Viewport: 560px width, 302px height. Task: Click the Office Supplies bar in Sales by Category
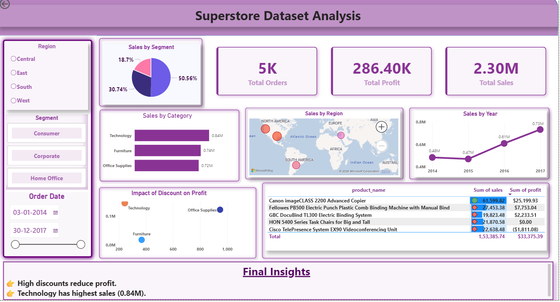coord(167,165)
